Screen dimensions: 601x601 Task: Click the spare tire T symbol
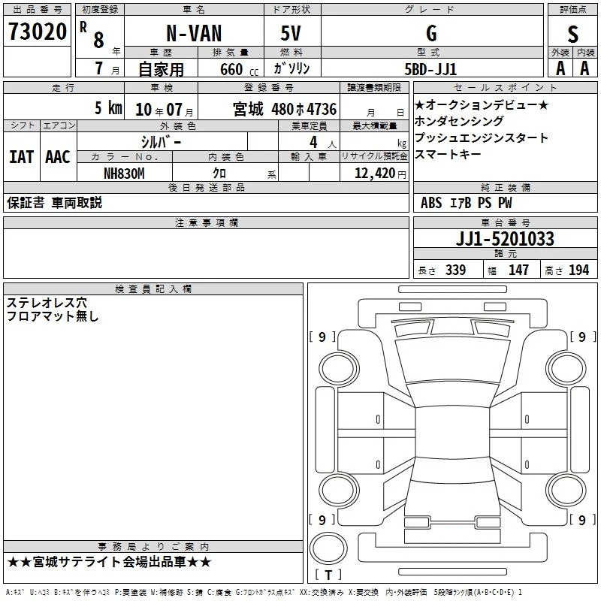(x=328, y=575)
